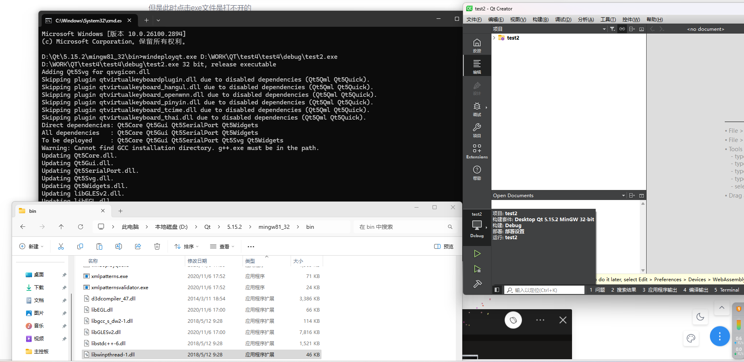Screen dimensions: 744x362
Task: Switch to the 编译输出 output pane
Action: (695, 290)
